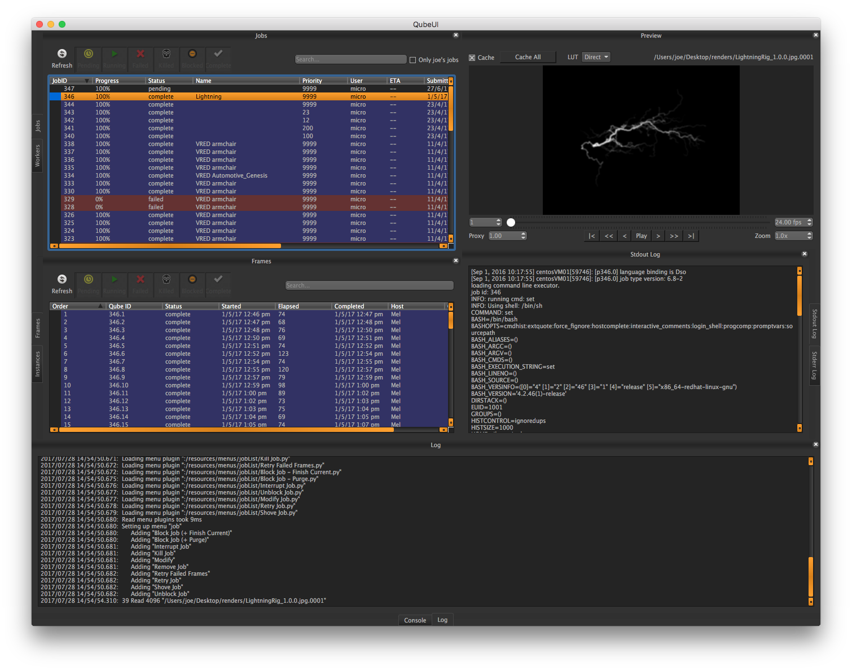852x671 pixels.
Task: Switch to the Console tab
Action: tap(415, 620)
